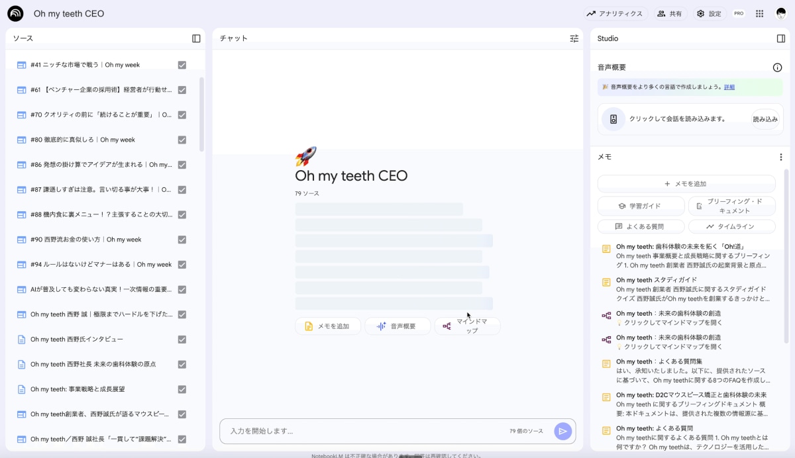
Task: Click the NotebookLM logo icon
Action: click(15, 13)
